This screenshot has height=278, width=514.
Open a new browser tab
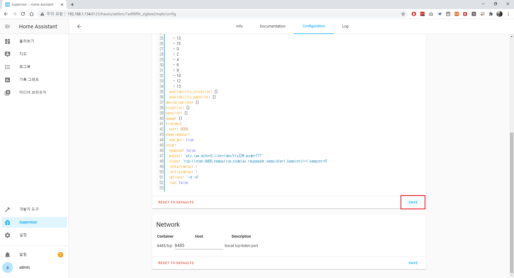(x=72, y=5)
